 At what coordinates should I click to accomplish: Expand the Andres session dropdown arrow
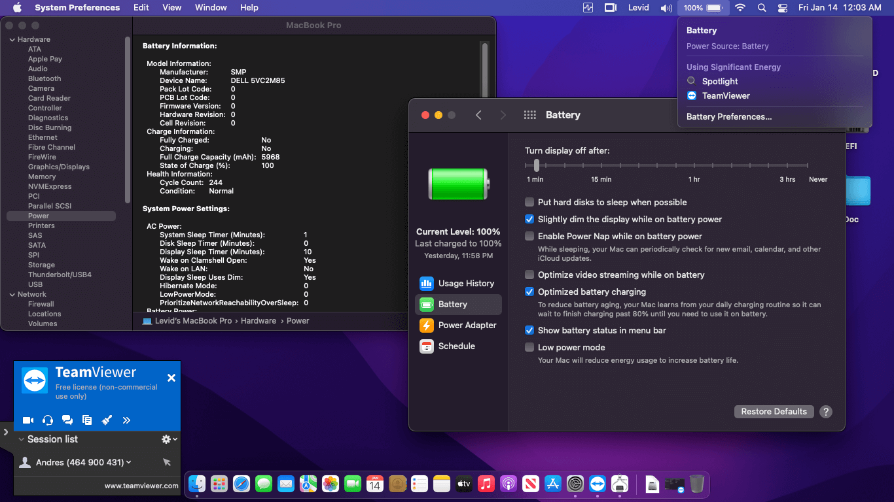point(128,462)
